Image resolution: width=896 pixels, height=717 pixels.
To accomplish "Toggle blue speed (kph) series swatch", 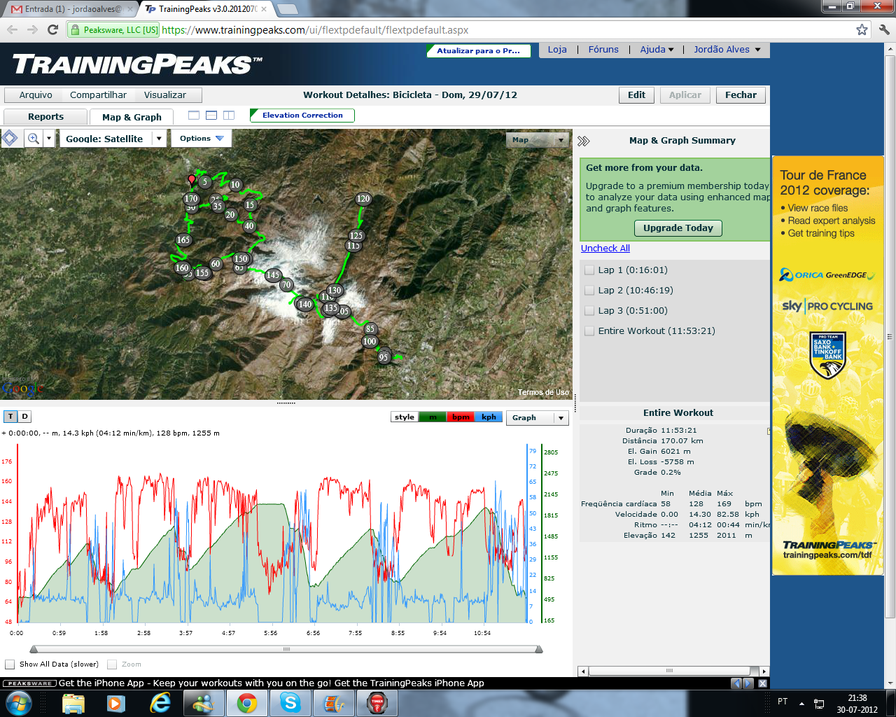I will 489,417.
